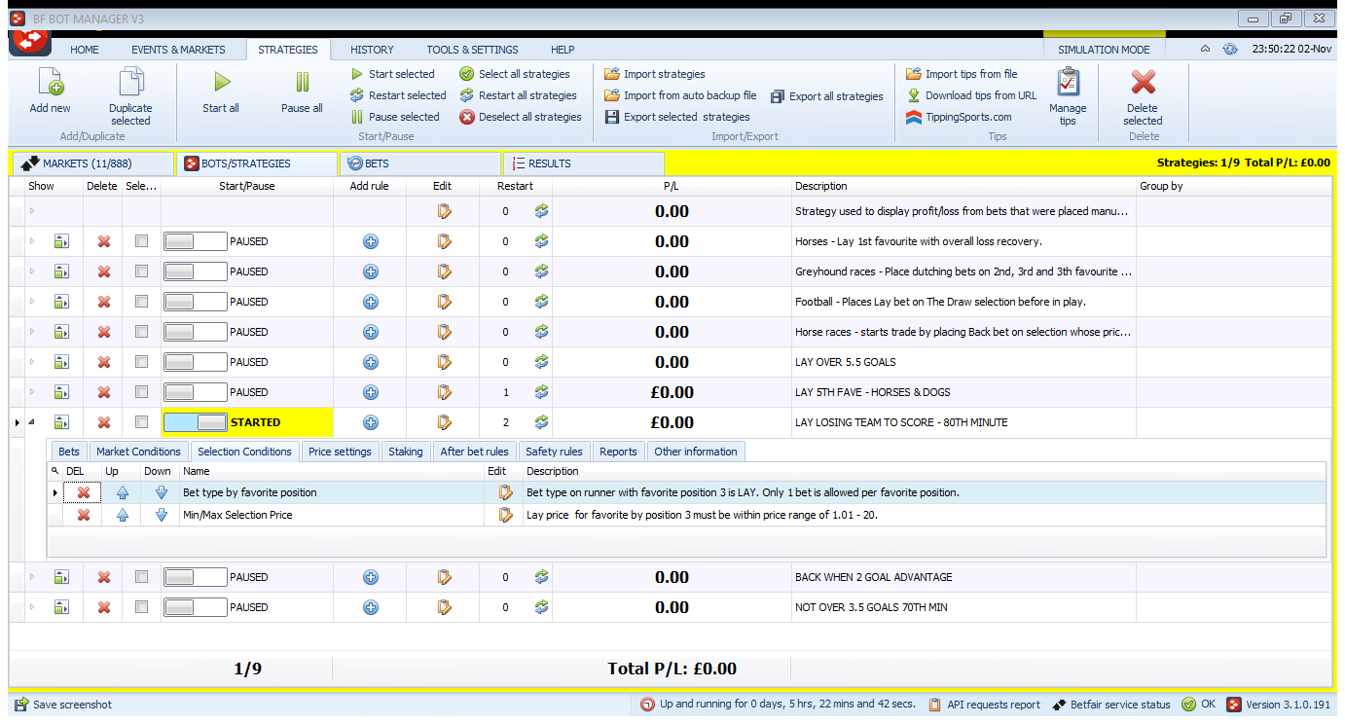
Task: Expand the LAY OVER 5.5 GOALS row
Action: tap(31, 362)
